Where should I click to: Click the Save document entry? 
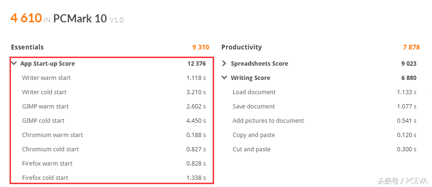coord(325,107)
